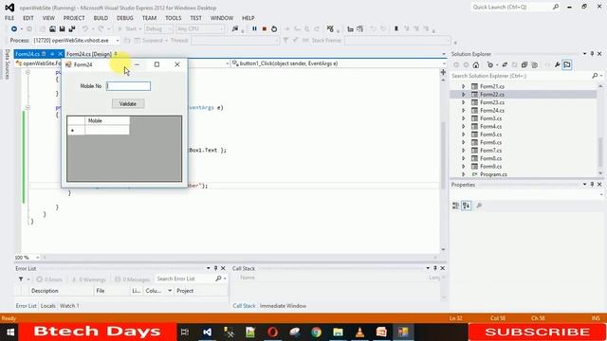Open the button1_Click member dropdown

click(x=338, y=63)
